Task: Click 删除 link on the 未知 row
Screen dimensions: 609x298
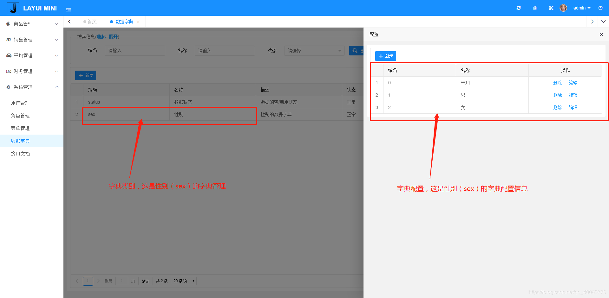Action: (x=557, y=82)
